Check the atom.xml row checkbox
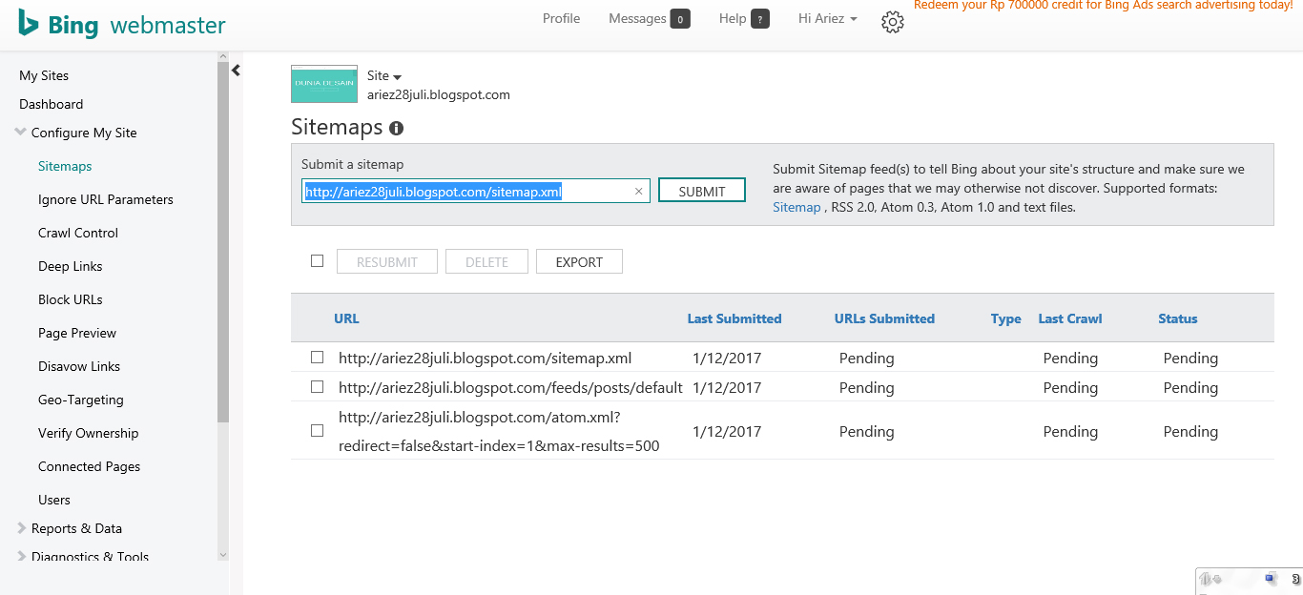This screenshot has height=595, width=1303. pyautogui.click(x=318, y=431)
